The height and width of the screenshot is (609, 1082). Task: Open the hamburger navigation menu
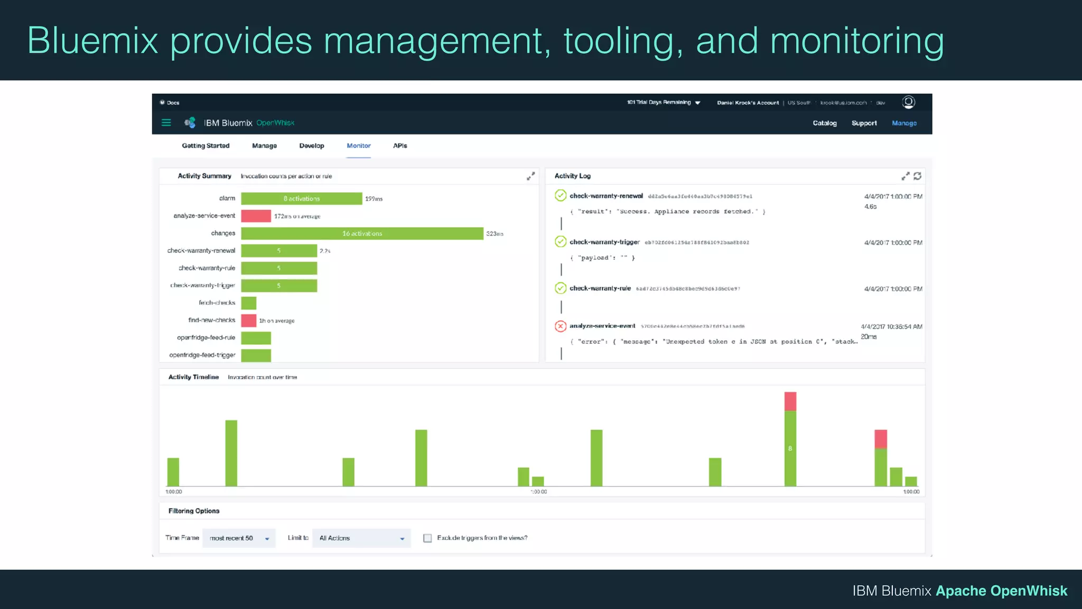point(166,123)
